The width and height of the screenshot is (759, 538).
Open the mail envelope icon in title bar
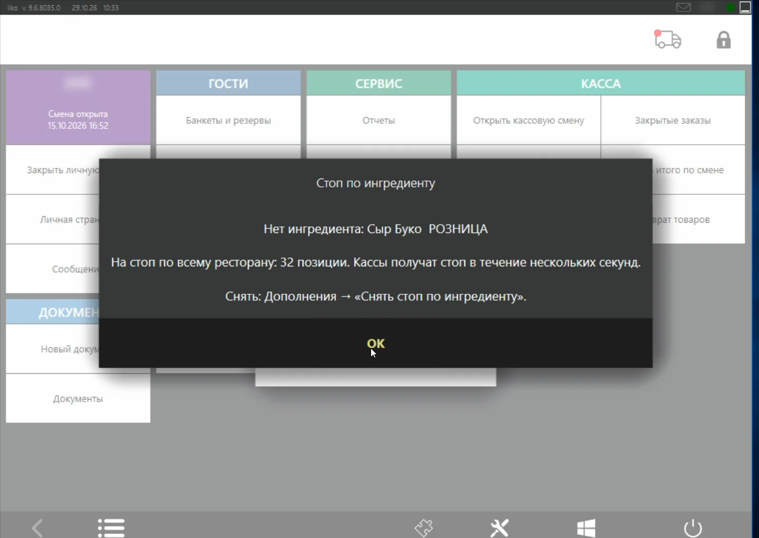pos(683,7)
